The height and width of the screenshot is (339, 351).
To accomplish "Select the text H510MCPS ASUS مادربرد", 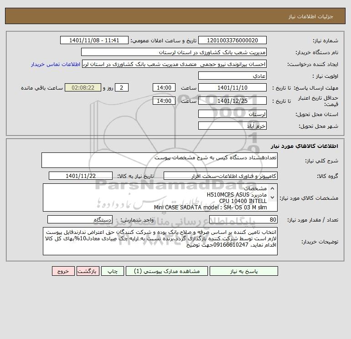I will tap(237, 195).
